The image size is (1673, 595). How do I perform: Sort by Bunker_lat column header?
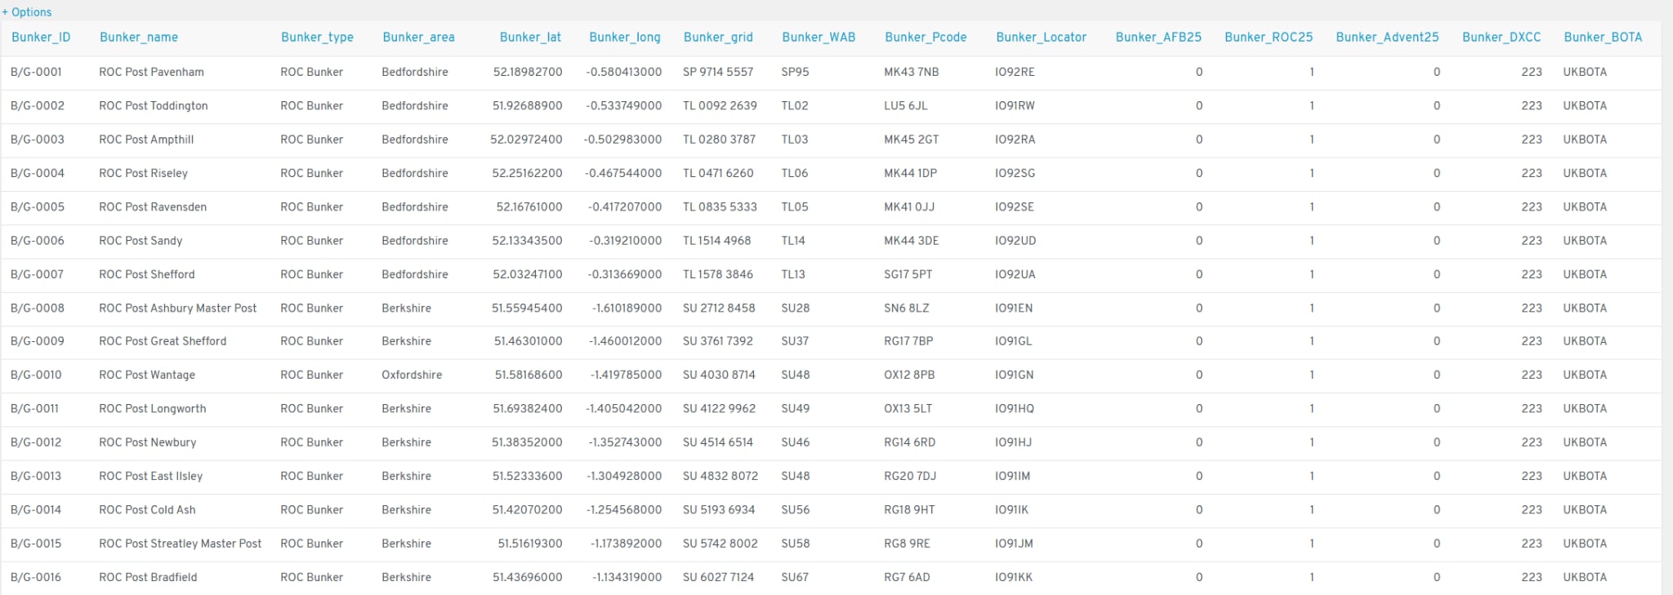pyautogui.click(x=530, y=38)
